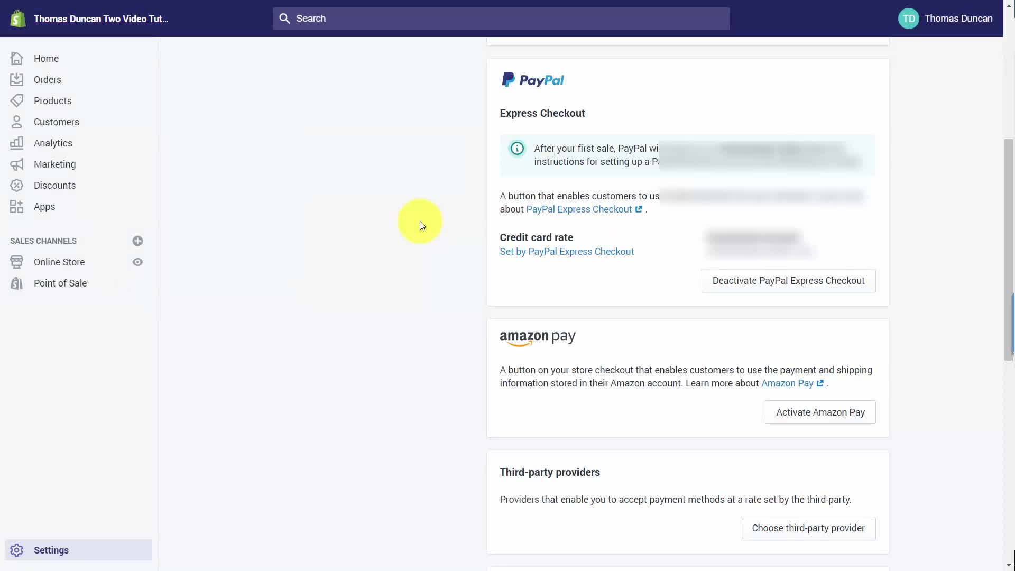Click the Customers person icon
Image resolution: width=1015 pixels, height=571 pixels.
click(16, 122)
